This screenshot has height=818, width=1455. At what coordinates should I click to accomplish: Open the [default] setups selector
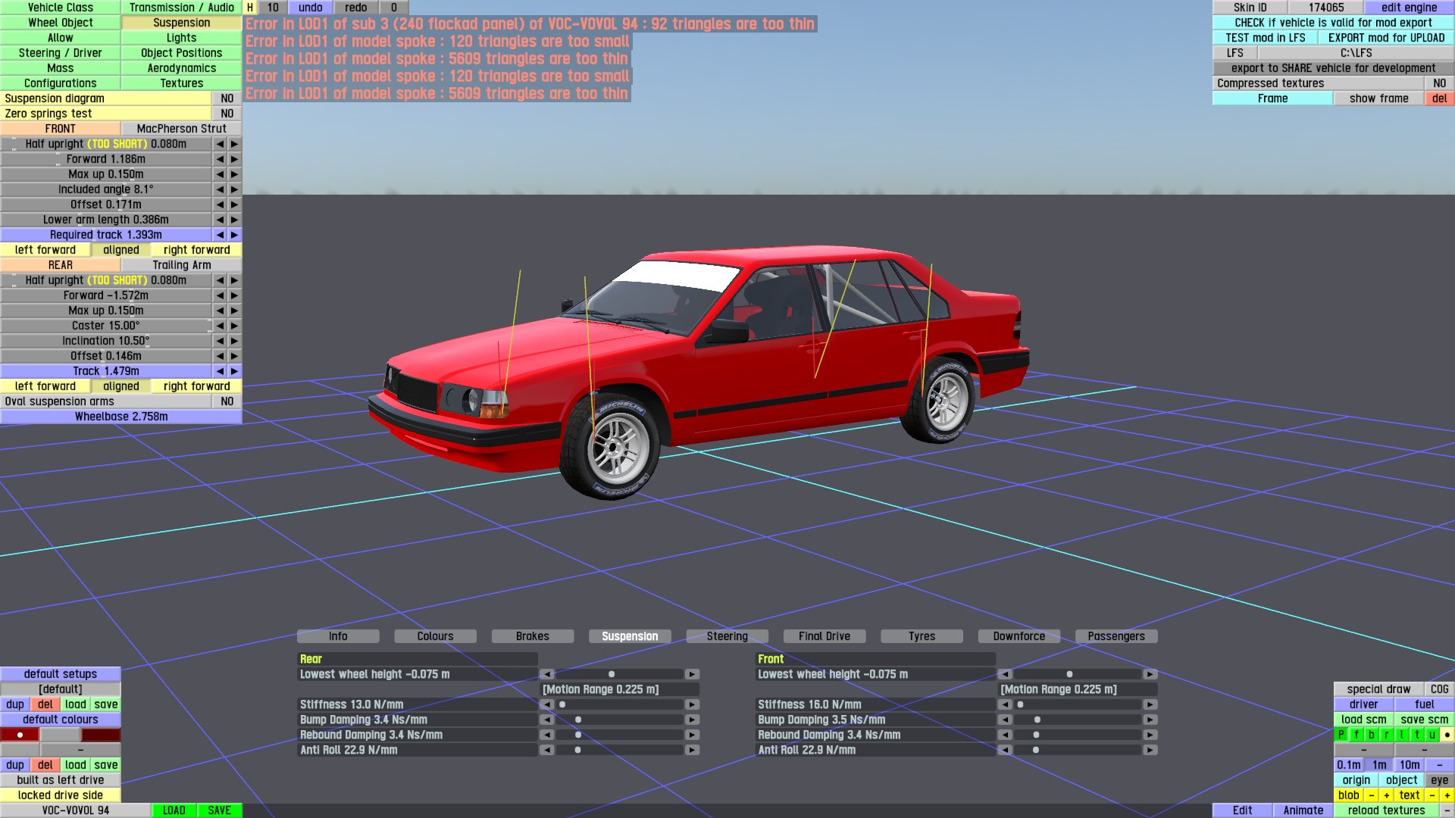(x=60, y=689)
